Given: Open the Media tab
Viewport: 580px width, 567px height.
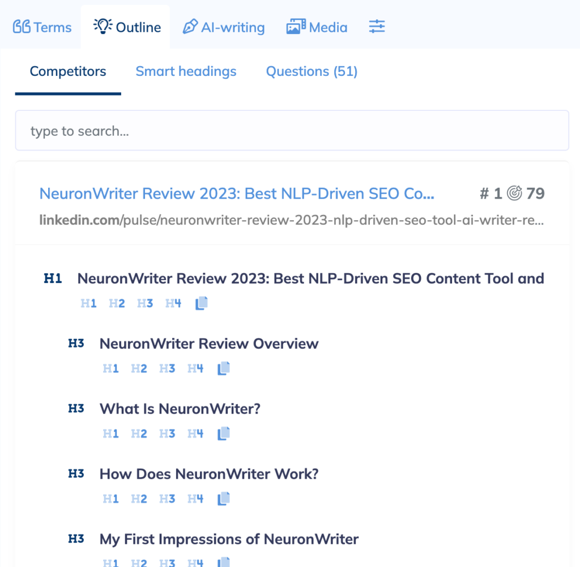Looking at the screenshot, I should click(x=317, y=27).
